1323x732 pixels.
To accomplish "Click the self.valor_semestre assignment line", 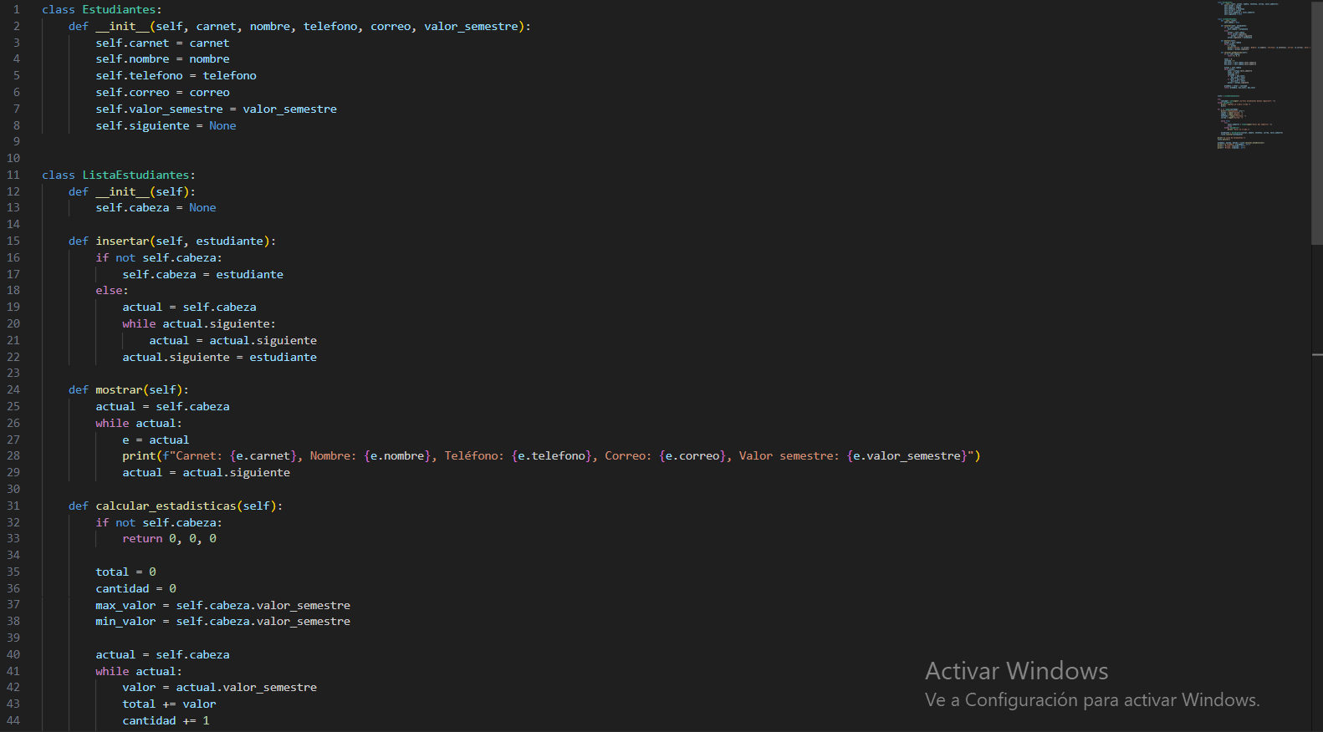I will [216, 109].
